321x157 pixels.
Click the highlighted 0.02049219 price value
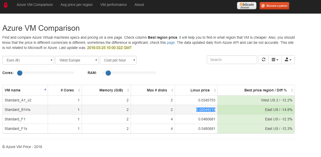tap(206, 110)
